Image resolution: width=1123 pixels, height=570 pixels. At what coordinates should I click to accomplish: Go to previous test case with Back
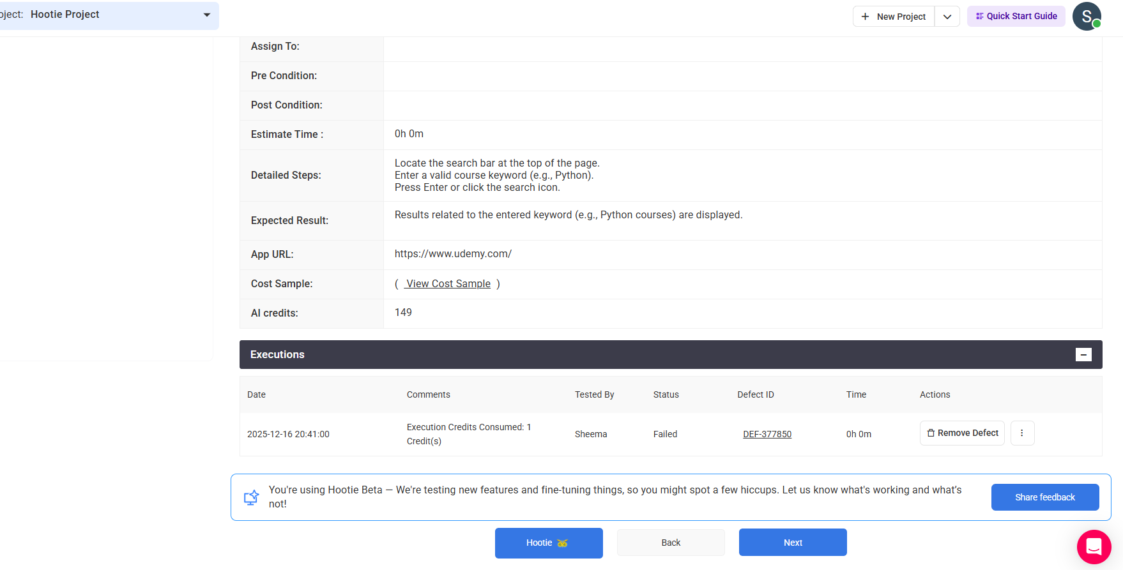point(671,543)
